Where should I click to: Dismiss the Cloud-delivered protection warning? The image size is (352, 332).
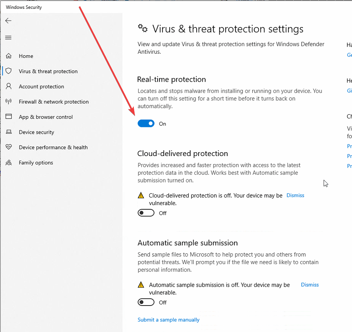point(295,195)
